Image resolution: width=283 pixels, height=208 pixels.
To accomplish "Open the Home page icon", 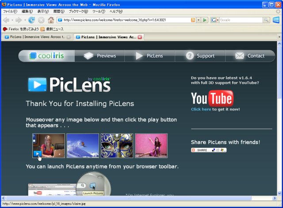I will (51, 20).
